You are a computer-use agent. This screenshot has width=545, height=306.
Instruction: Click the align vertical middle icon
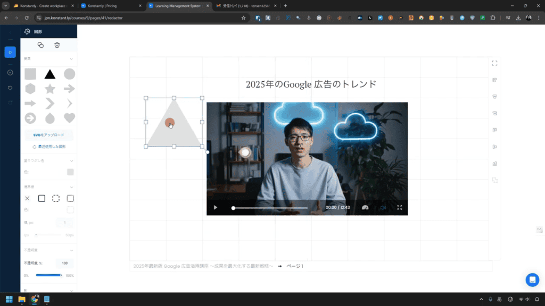coord(494,147)
